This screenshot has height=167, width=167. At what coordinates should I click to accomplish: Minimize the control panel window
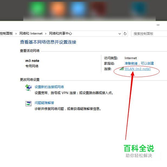point(158,25)
